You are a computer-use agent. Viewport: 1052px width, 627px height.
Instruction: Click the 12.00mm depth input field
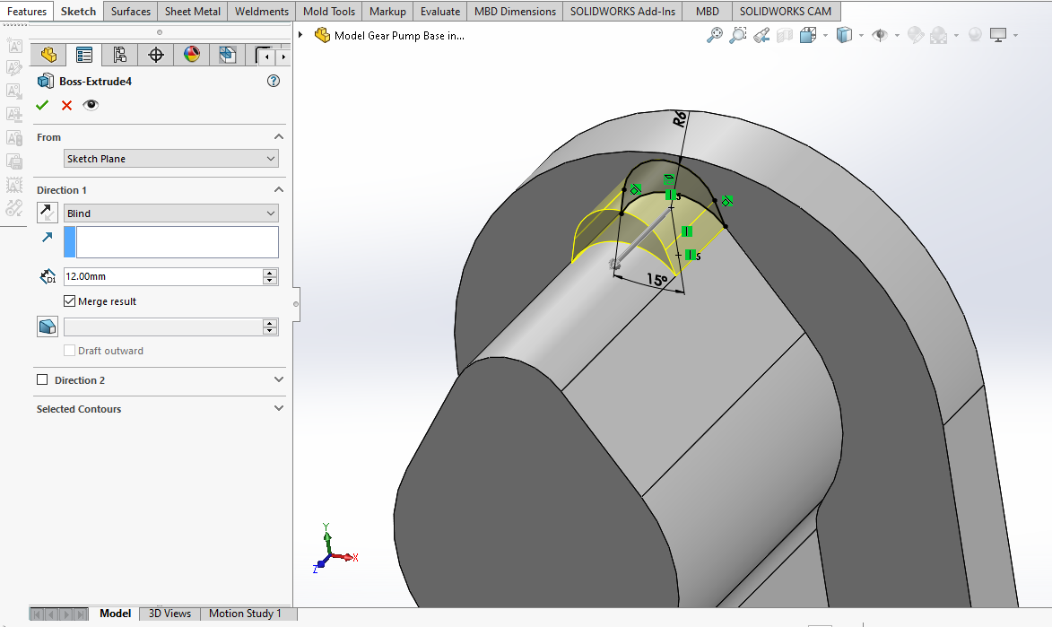162,276
